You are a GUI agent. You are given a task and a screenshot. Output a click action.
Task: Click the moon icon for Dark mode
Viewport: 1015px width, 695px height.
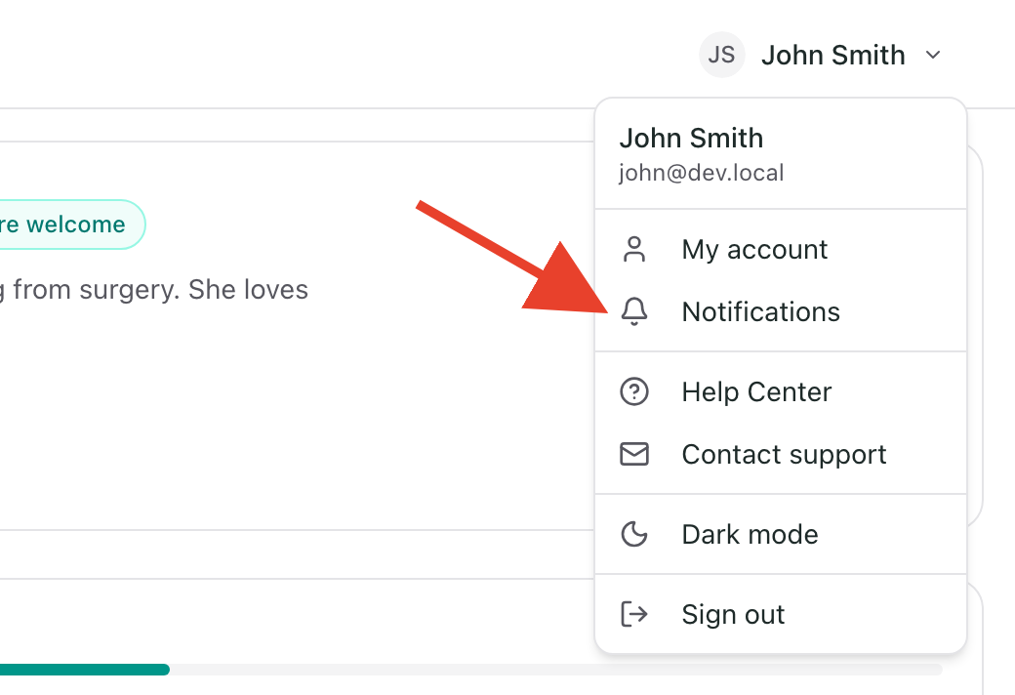coord(634,534)
